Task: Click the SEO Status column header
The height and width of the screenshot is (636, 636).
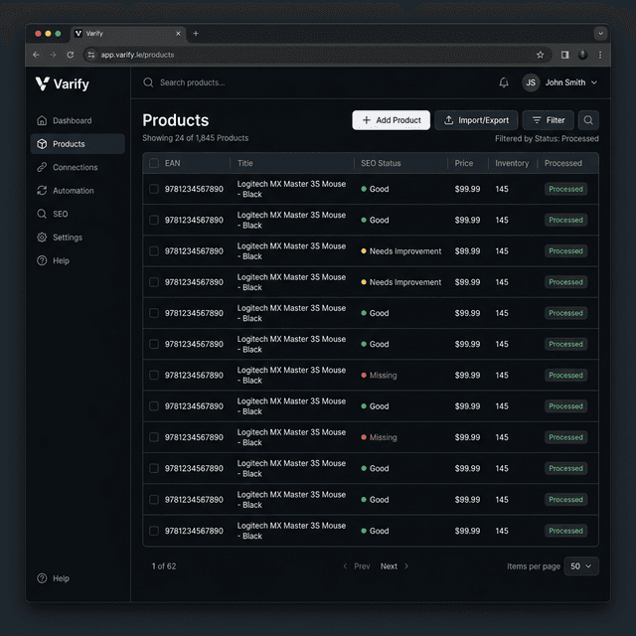Action: tap(381, 163)
